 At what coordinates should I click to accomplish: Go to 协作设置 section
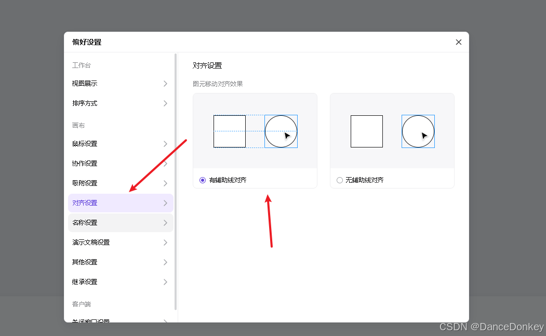click(x=121, y=164)
